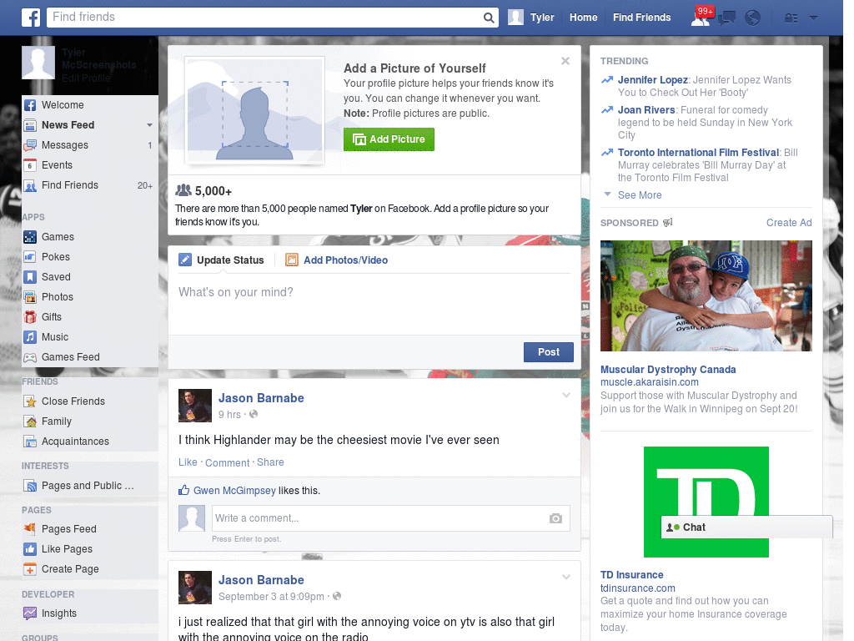Open the Events calendar icon
This screenshot has height=641, width=854.
point(30,165)
